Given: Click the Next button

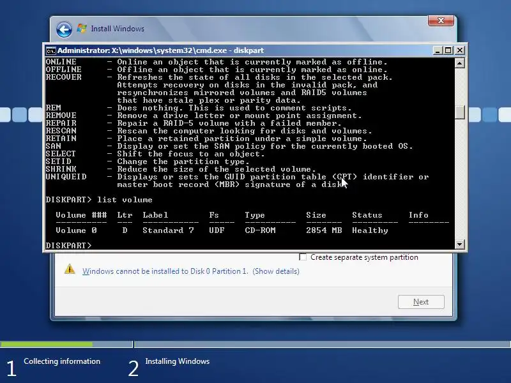Looking at the screenshot, I should 421,302.
